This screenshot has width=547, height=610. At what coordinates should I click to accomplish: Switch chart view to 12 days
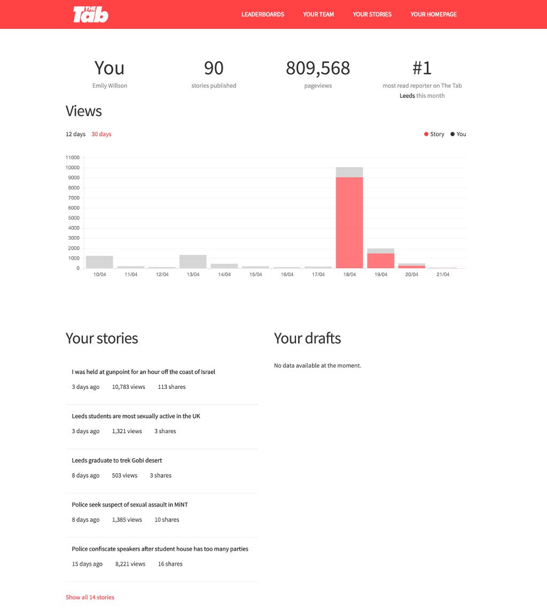pyautogui.click(x=75, y=134)
